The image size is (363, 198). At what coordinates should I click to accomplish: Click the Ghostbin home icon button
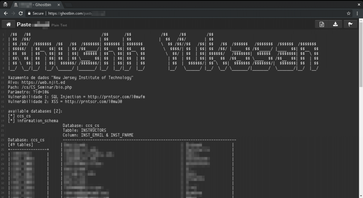point(9,24)
